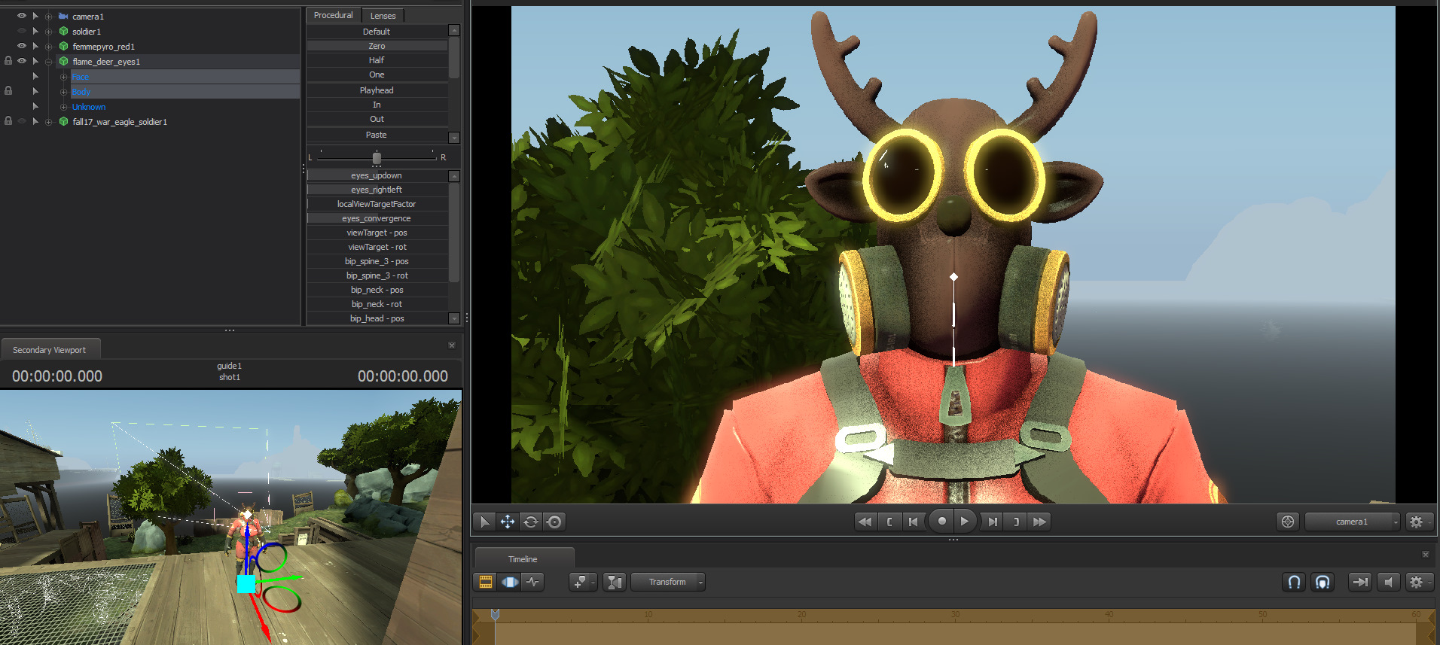Toggle visibility eye for flame_deer_eyes1
This screenshot has width=1440, height=645.
[x=21, y=61]
